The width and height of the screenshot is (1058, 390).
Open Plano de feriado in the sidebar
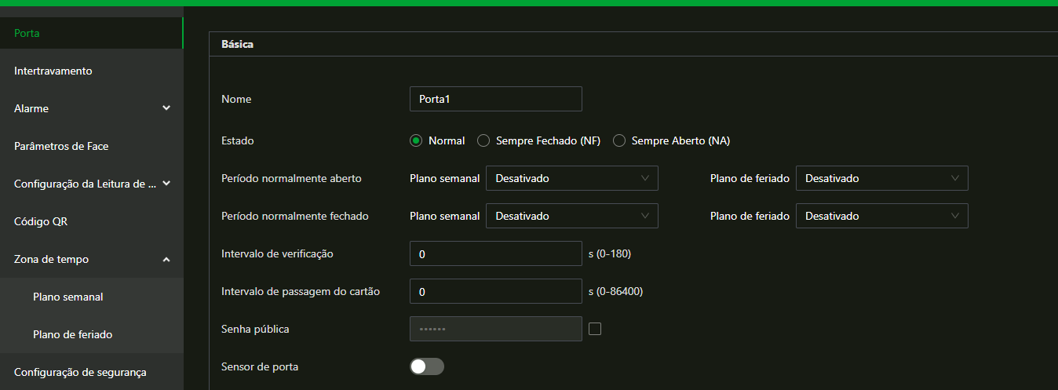click(91, 334)
